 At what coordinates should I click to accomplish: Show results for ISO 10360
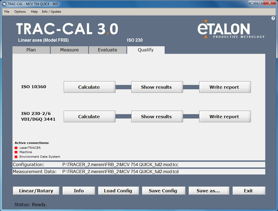coord(157,87)
